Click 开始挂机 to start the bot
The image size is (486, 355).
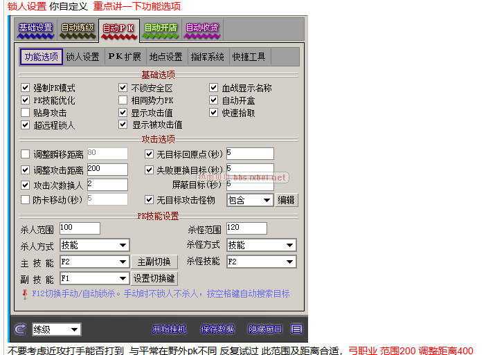pos(170,329)
